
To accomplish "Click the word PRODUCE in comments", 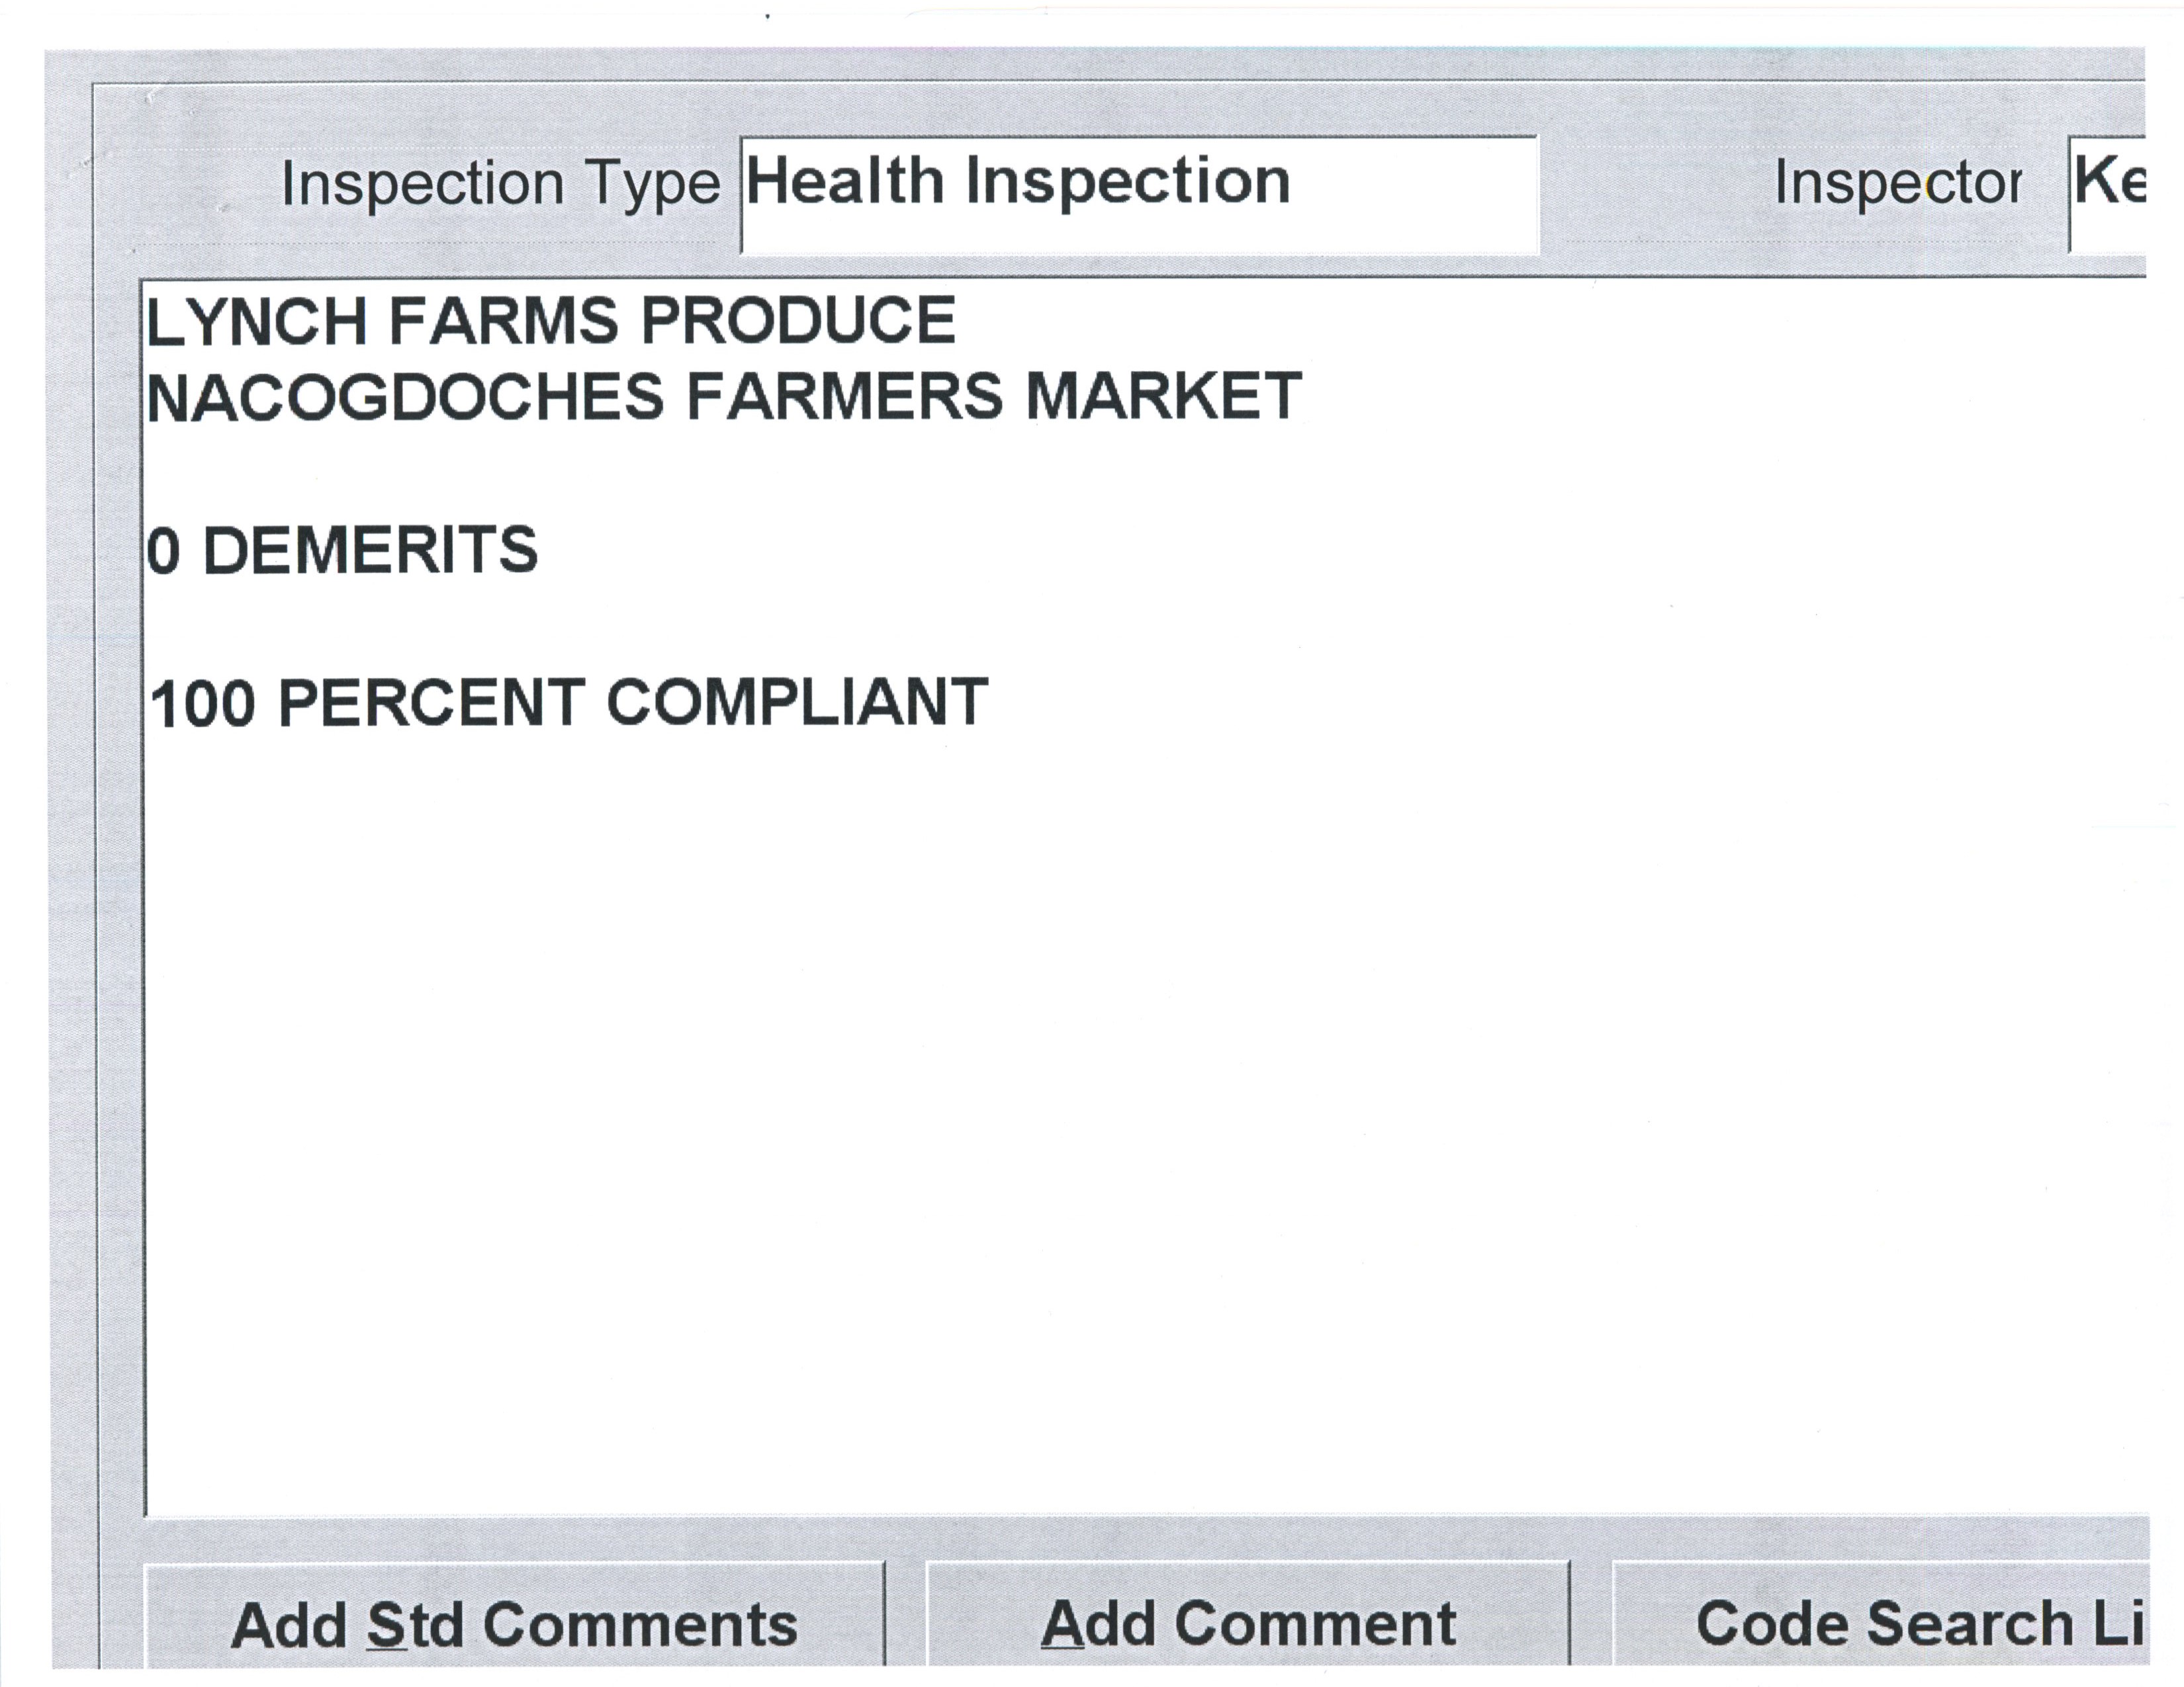I will click(797, 321).
